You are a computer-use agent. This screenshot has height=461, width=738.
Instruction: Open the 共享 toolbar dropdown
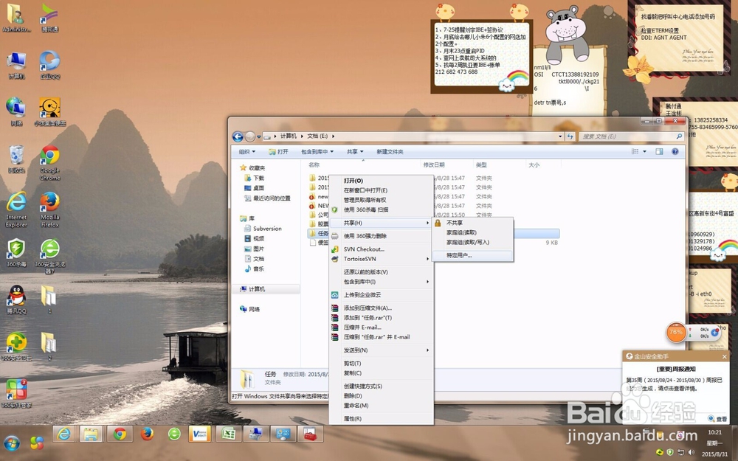click(355, 151)
